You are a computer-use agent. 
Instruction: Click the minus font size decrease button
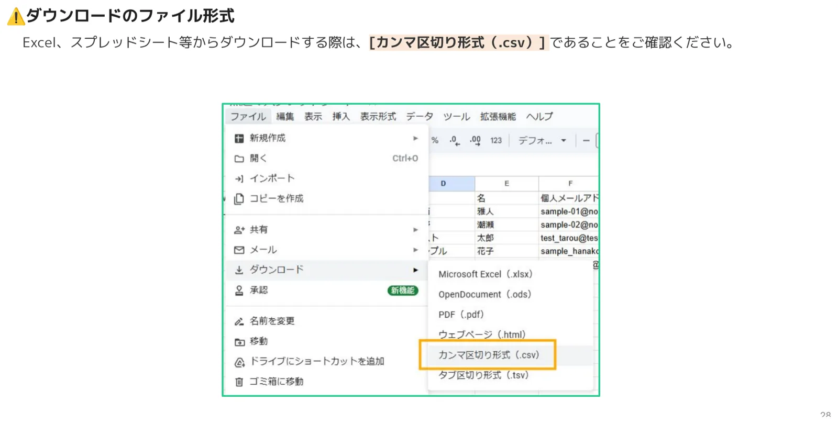pyautogui.click(x=586, y=140)
